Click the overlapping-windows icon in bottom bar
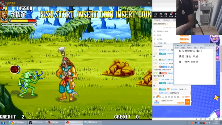 [214, 119]
